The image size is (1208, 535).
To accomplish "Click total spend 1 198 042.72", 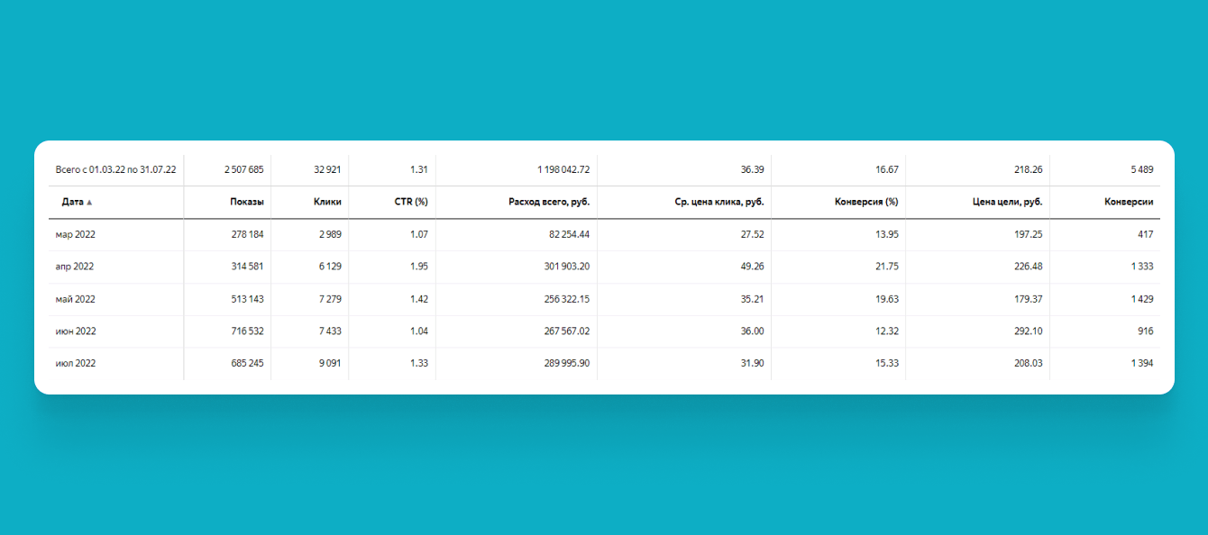I will pyautogui.click(x=563, y=169).
